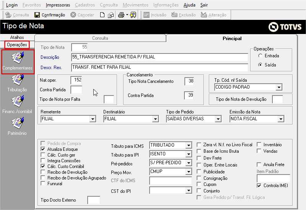Open the Pré-pedidos dropdown
Viewport: 306px width, 210px height.
click(189, 163)
